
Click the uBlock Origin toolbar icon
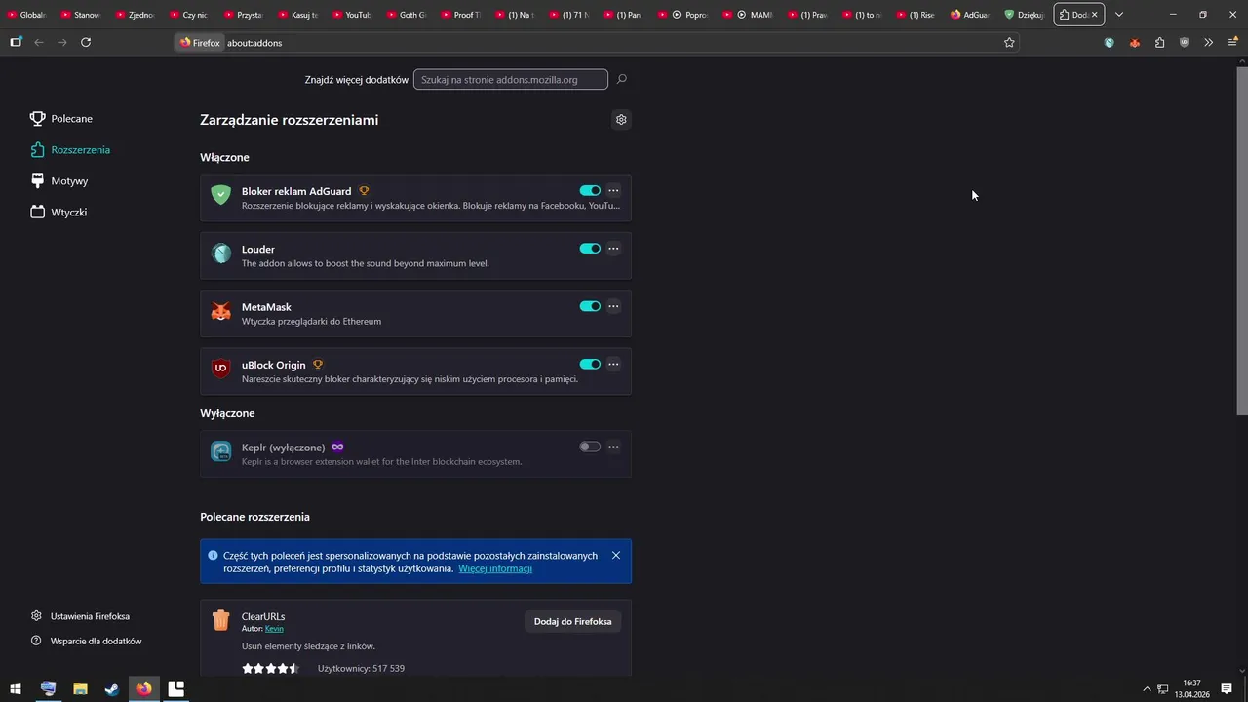pos(1185,43)
